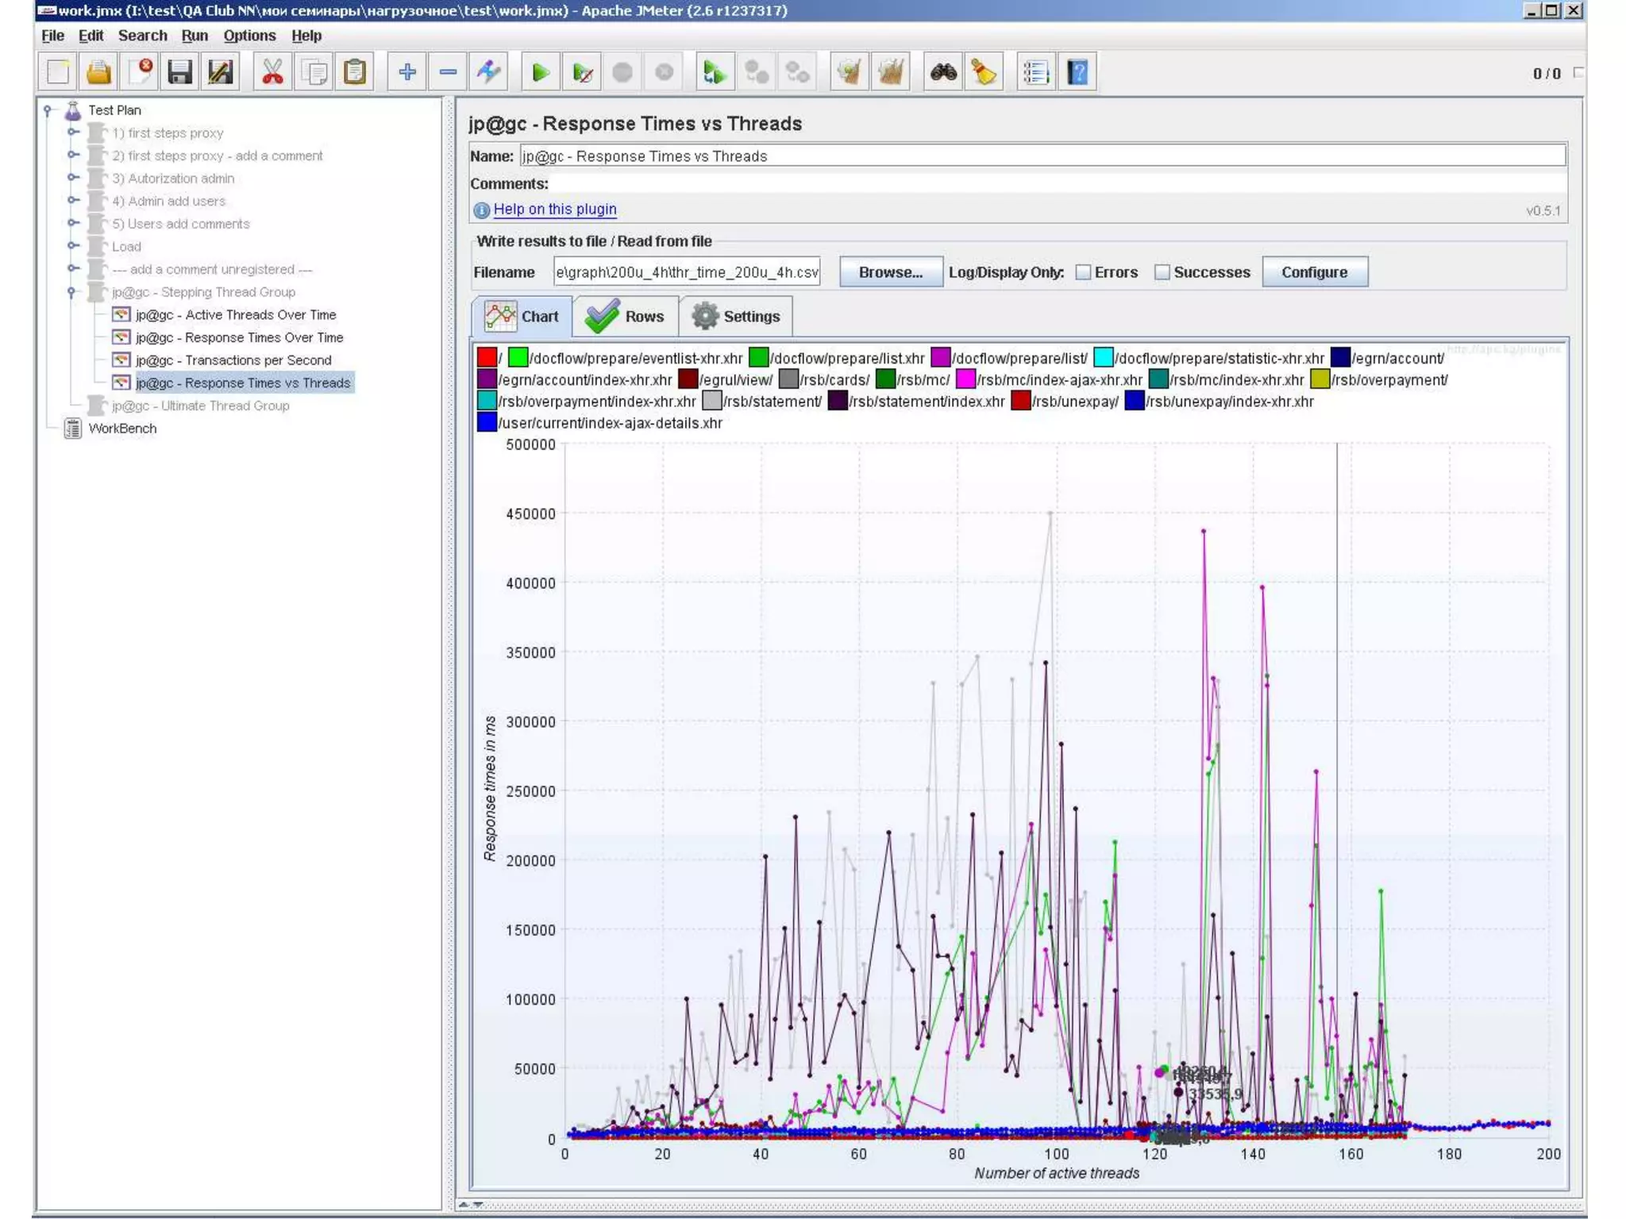Click the Open folder toolbar icon
Screen dimensions: 1626x1219
tap(98, 73)
